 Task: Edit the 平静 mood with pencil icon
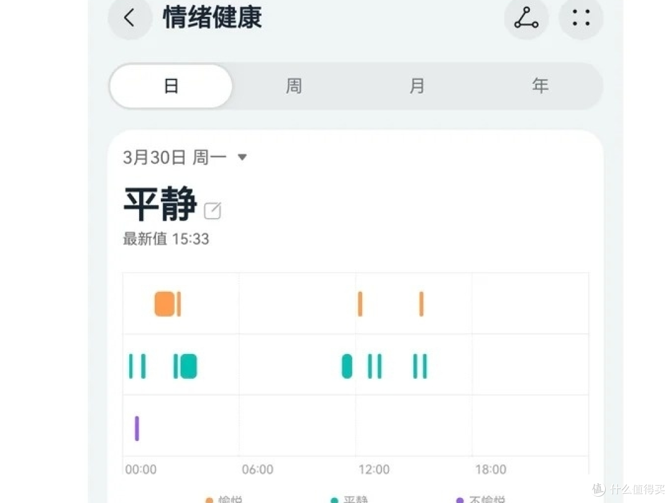tap(212, 211)
